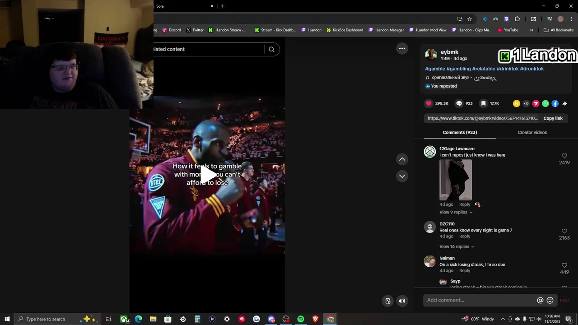Expand View 16 replies
The image size is (578, 325).
tap(457, 246)
